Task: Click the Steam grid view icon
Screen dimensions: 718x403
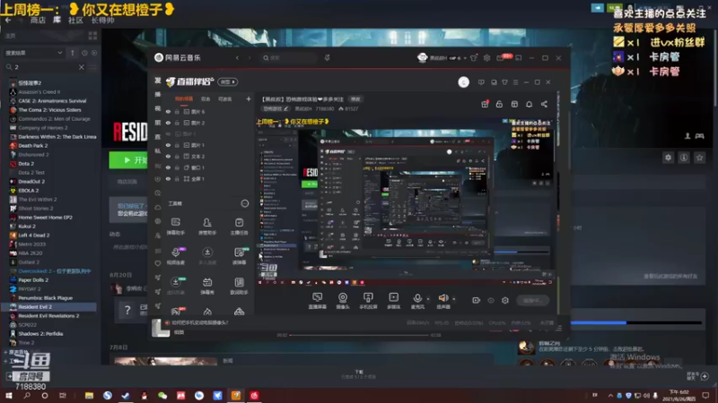Action: [92, 36]
